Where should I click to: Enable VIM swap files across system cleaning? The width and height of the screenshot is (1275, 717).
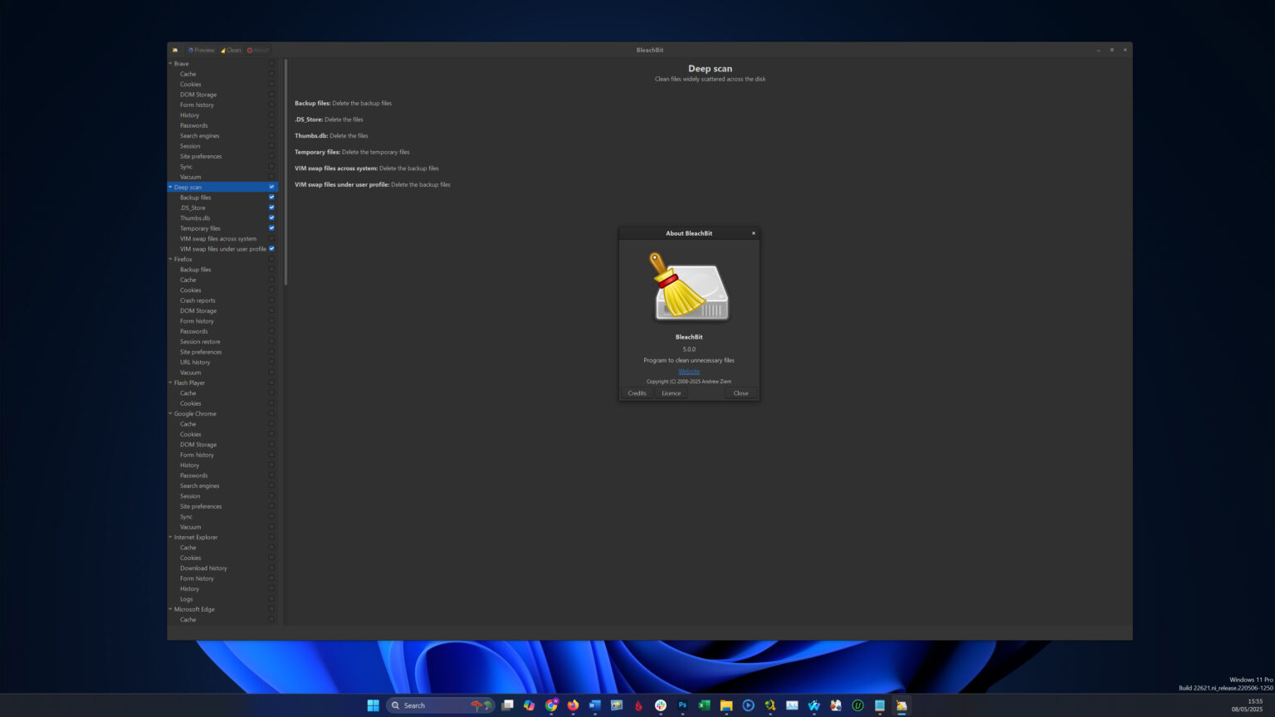click(271, 238)
